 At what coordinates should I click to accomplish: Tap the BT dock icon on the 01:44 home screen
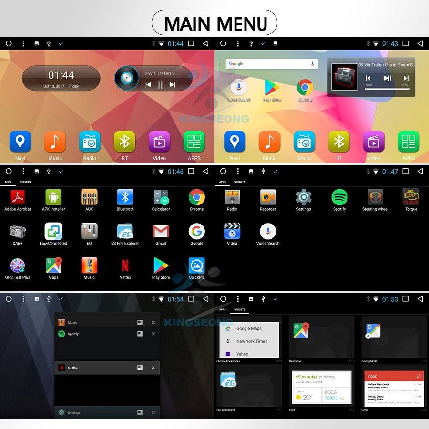(124, 142)
